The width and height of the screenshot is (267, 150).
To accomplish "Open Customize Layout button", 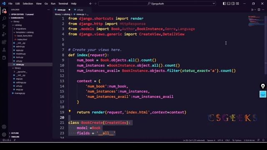I will click(237, 4).
